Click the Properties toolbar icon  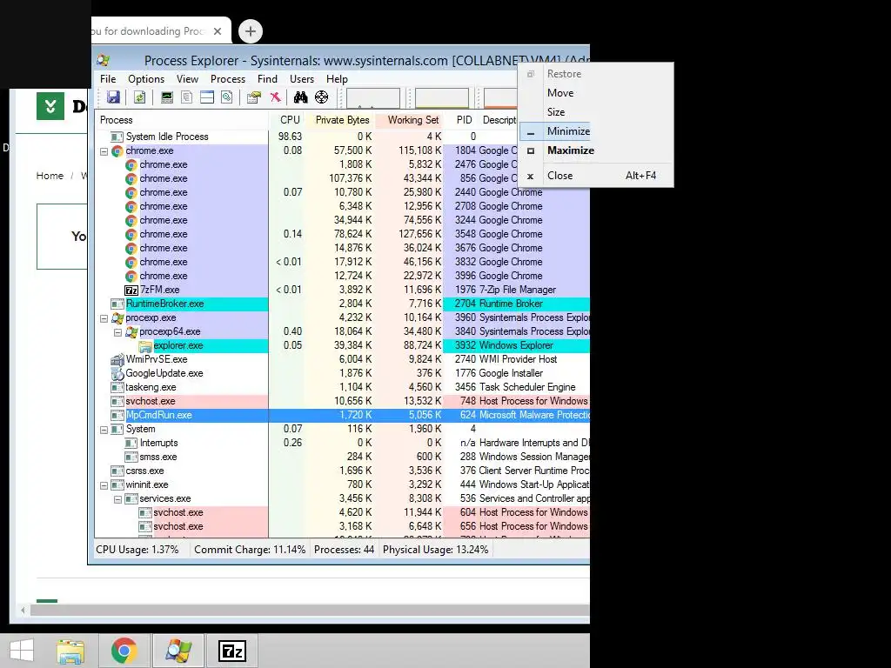click(254, 97)
